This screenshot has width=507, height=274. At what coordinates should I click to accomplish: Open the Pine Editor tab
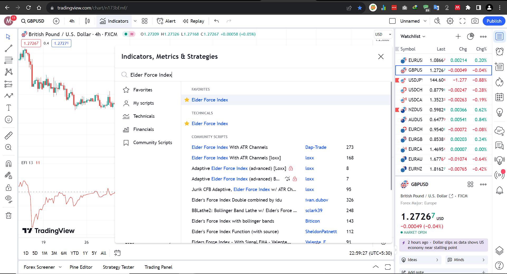click(81, 267)
